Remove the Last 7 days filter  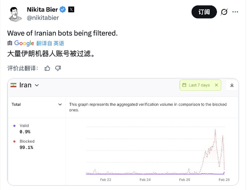(x=217, y=85)
